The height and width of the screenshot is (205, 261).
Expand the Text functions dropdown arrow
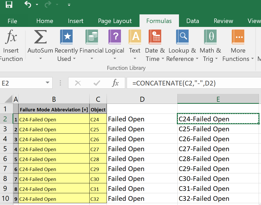135,59
